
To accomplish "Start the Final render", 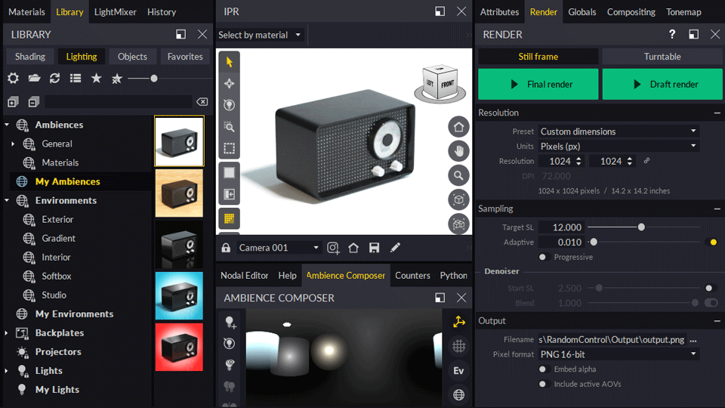I will point(538,84).
